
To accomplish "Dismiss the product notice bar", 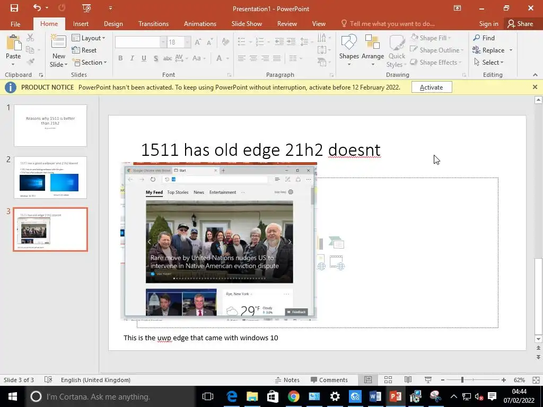I will point(535,87).
